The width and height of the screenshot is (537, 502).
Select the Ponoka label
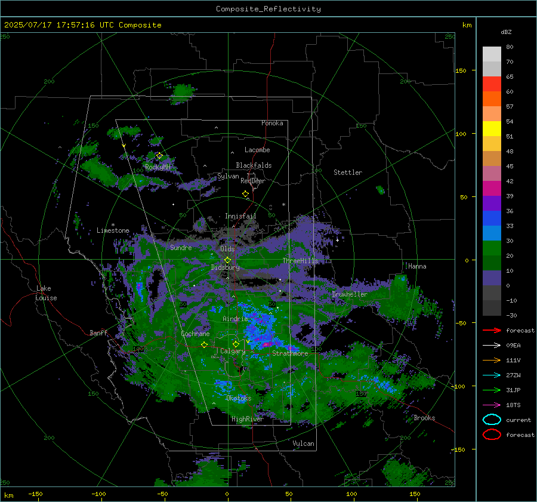click(x=272, y=123)
